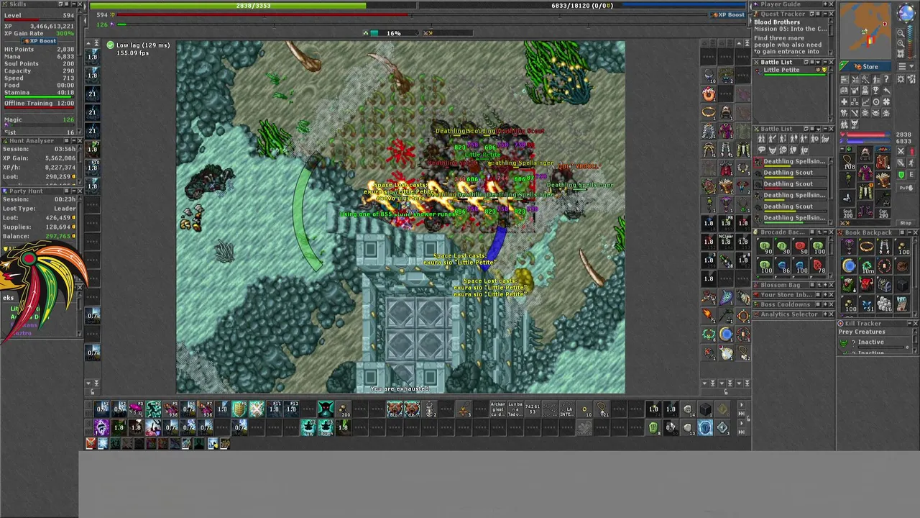Click the Party Hunt Balance value
920x518 pixels.
click(x=60, y=237)
